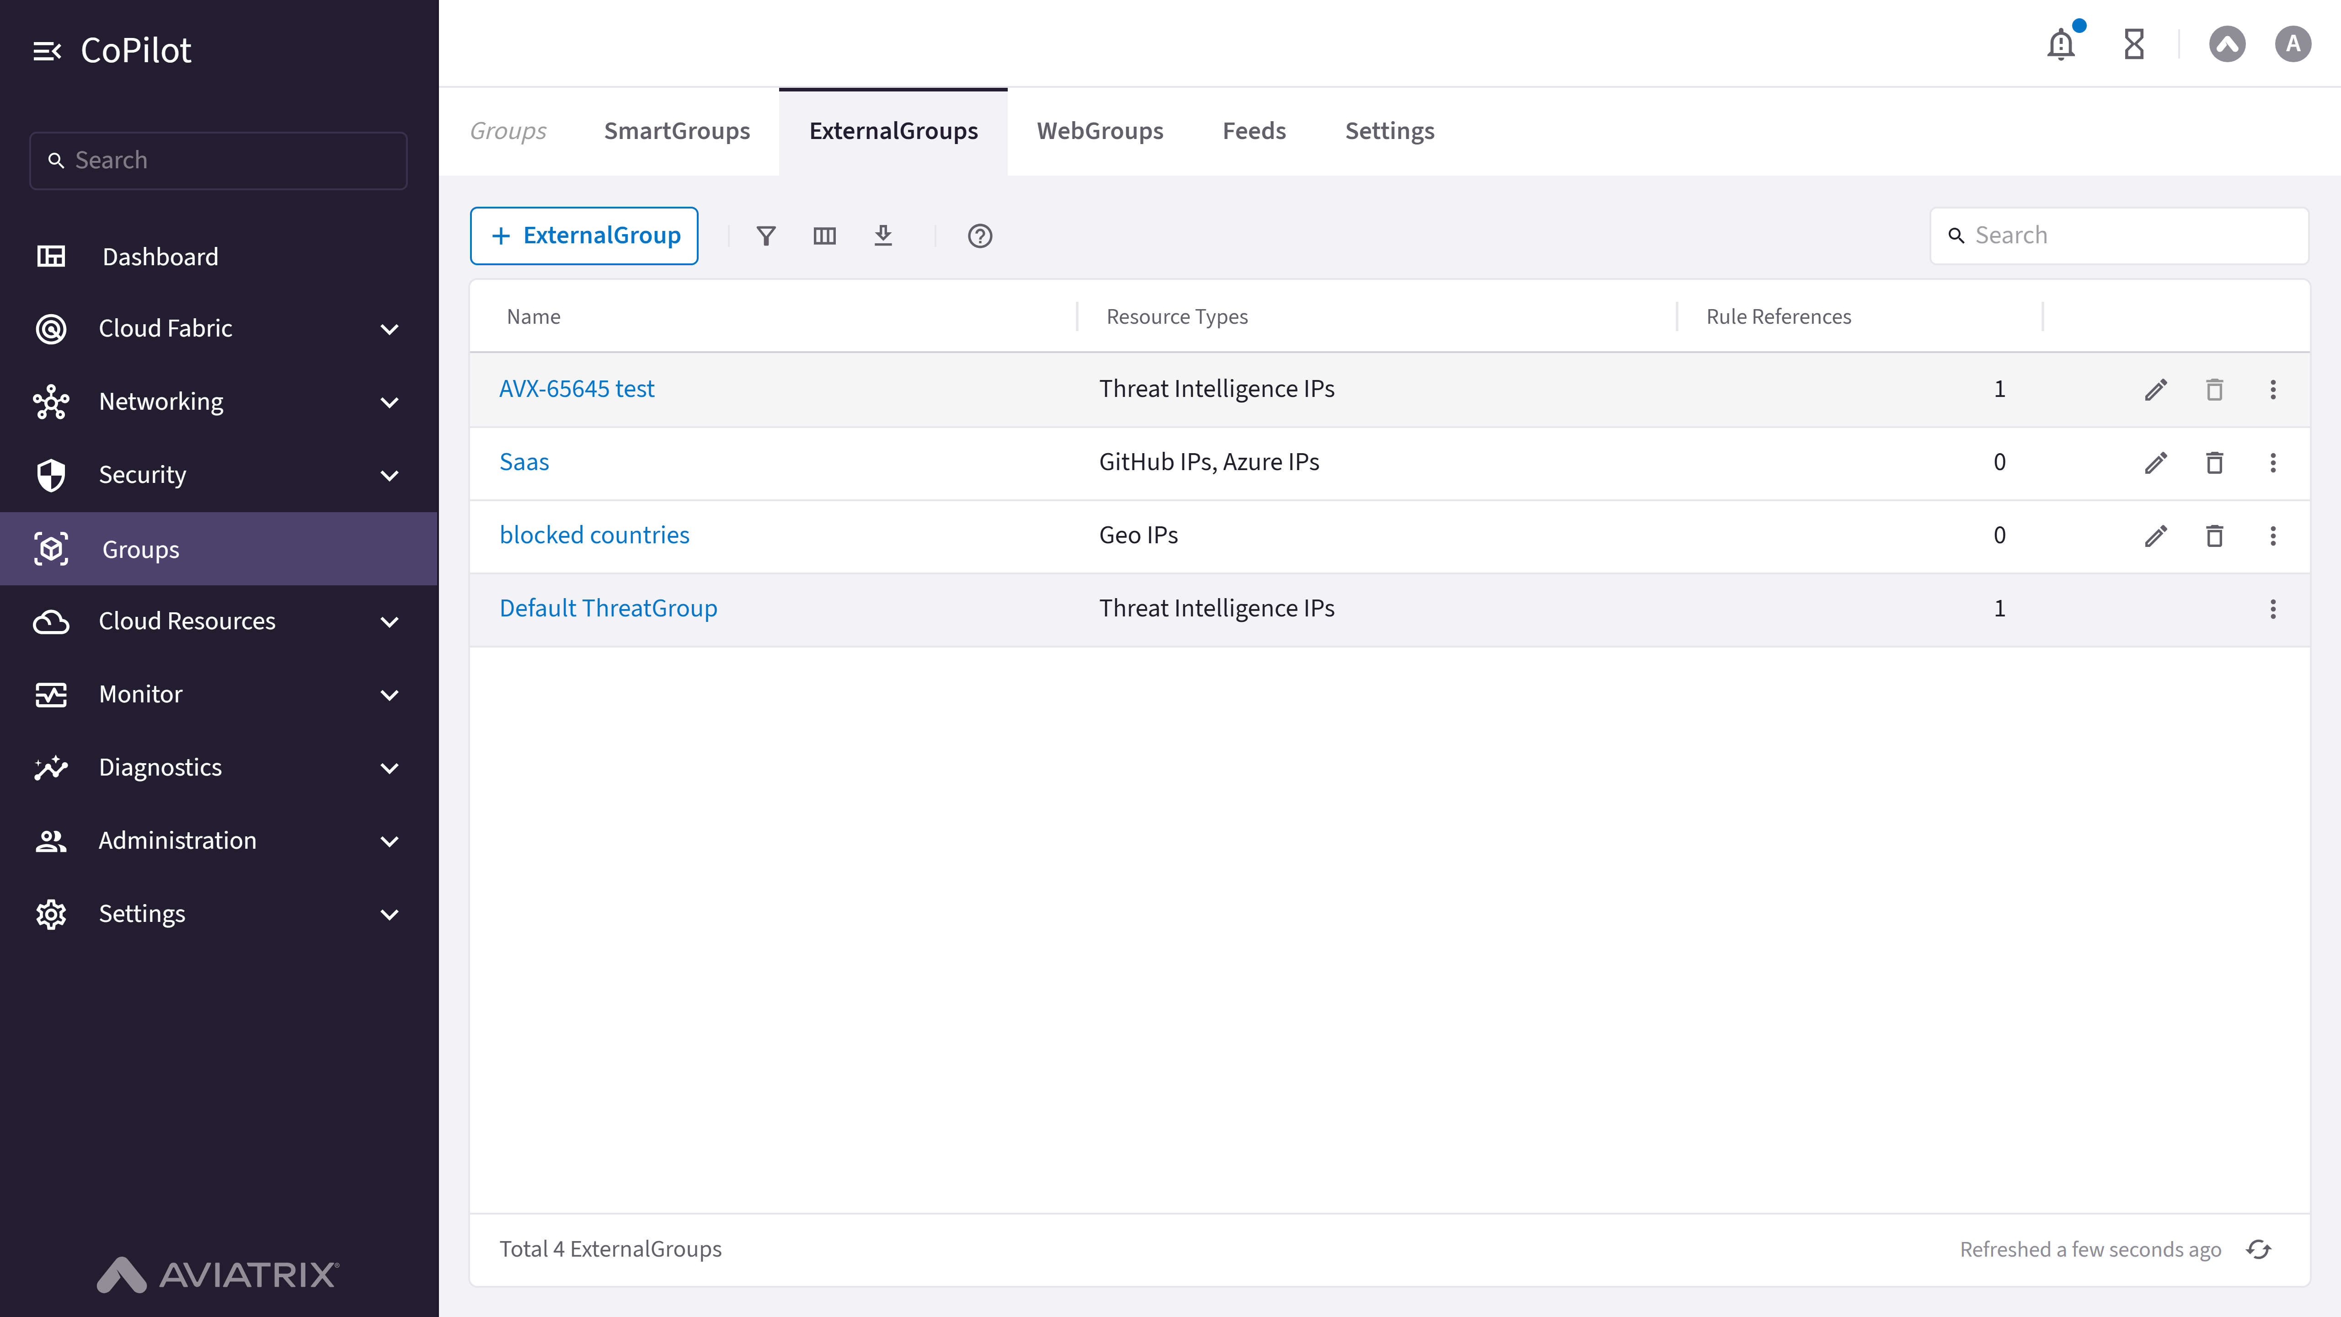Focus the sidebar Search field
2341x1317 pixels.
[x=218, y=161]
